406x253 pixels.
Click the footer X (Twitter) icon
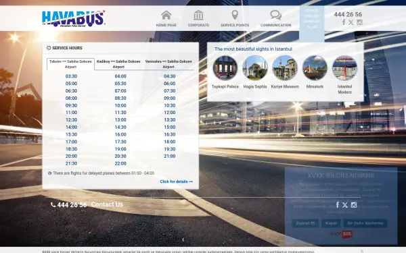(x=345, y=205)
